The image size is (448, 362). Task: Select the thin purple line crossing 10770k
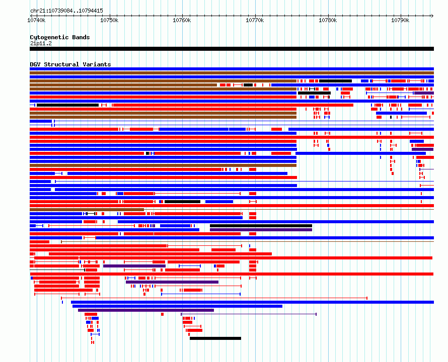(249, 314)
